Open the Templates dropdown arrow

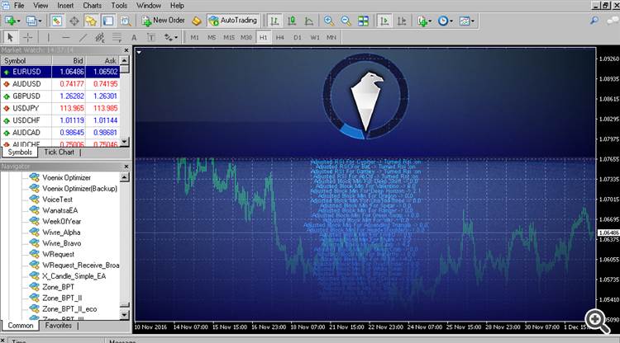[x=473, y=21]
